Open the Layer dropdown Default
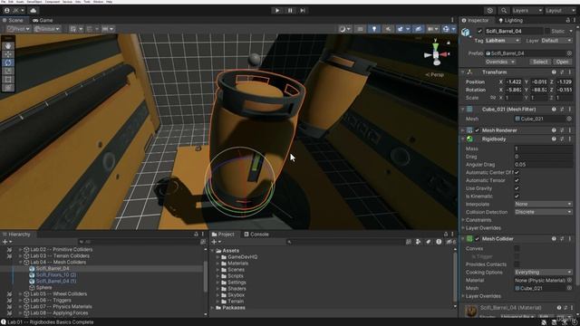Viewport: 580px width, 326px height. [556, 41]
